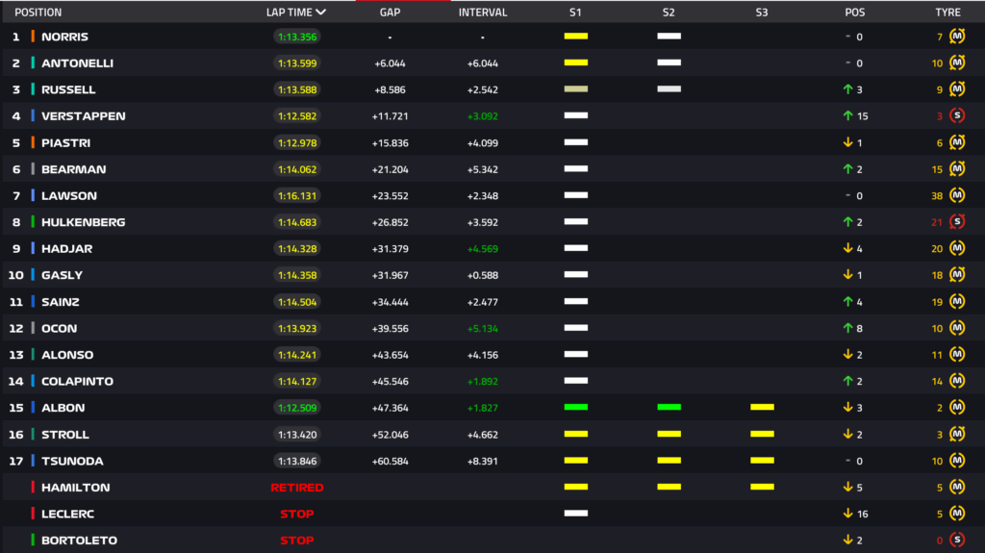The height and width of the screenshot is (553, 985).
Task: Click the chevron next to LAP TIME header
Action: point(320,13)
